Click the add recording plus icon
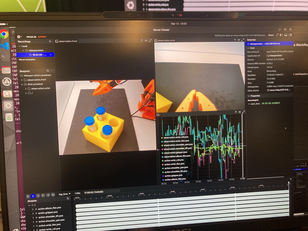The width and height of the screenshot is (308, 231). 50,41
